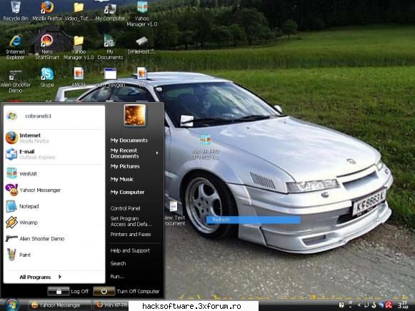
Task: Open Internet Mozilla Firefox in Start menu
Action: point(54,138)
